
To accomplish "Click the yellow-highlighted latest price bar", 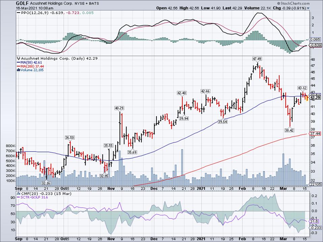I will tap(307, 98).
